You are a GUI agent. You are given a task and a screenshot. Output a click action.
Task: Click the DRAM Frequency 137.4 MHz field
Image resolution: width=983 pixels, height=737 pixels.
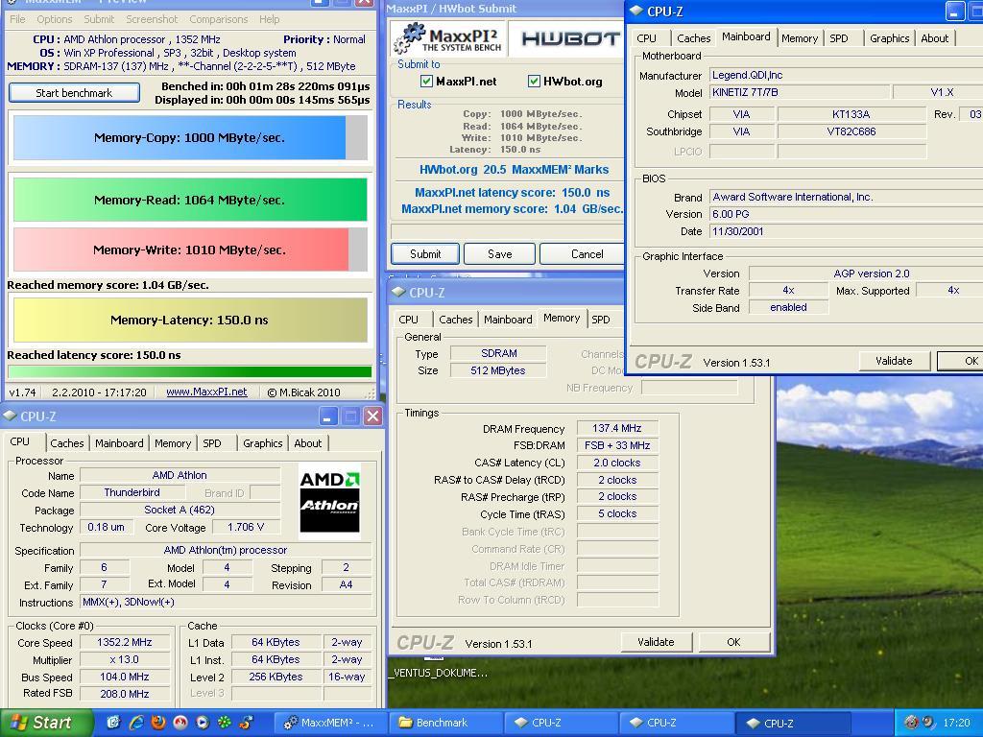[617, 428]
